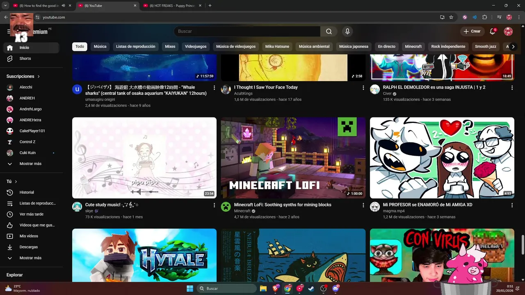Screen dimensions: 525x295
Task: Play the Hytale video thumbnail
Action: 144,255
